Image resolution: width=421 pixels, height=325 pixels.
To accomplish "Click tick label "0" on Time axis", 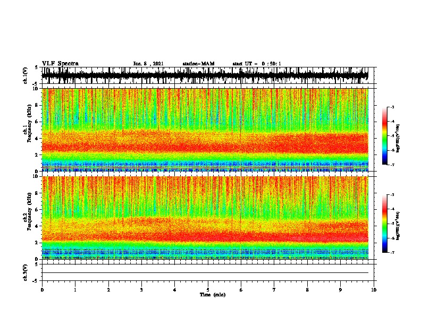I will click(x=42, y=290).
